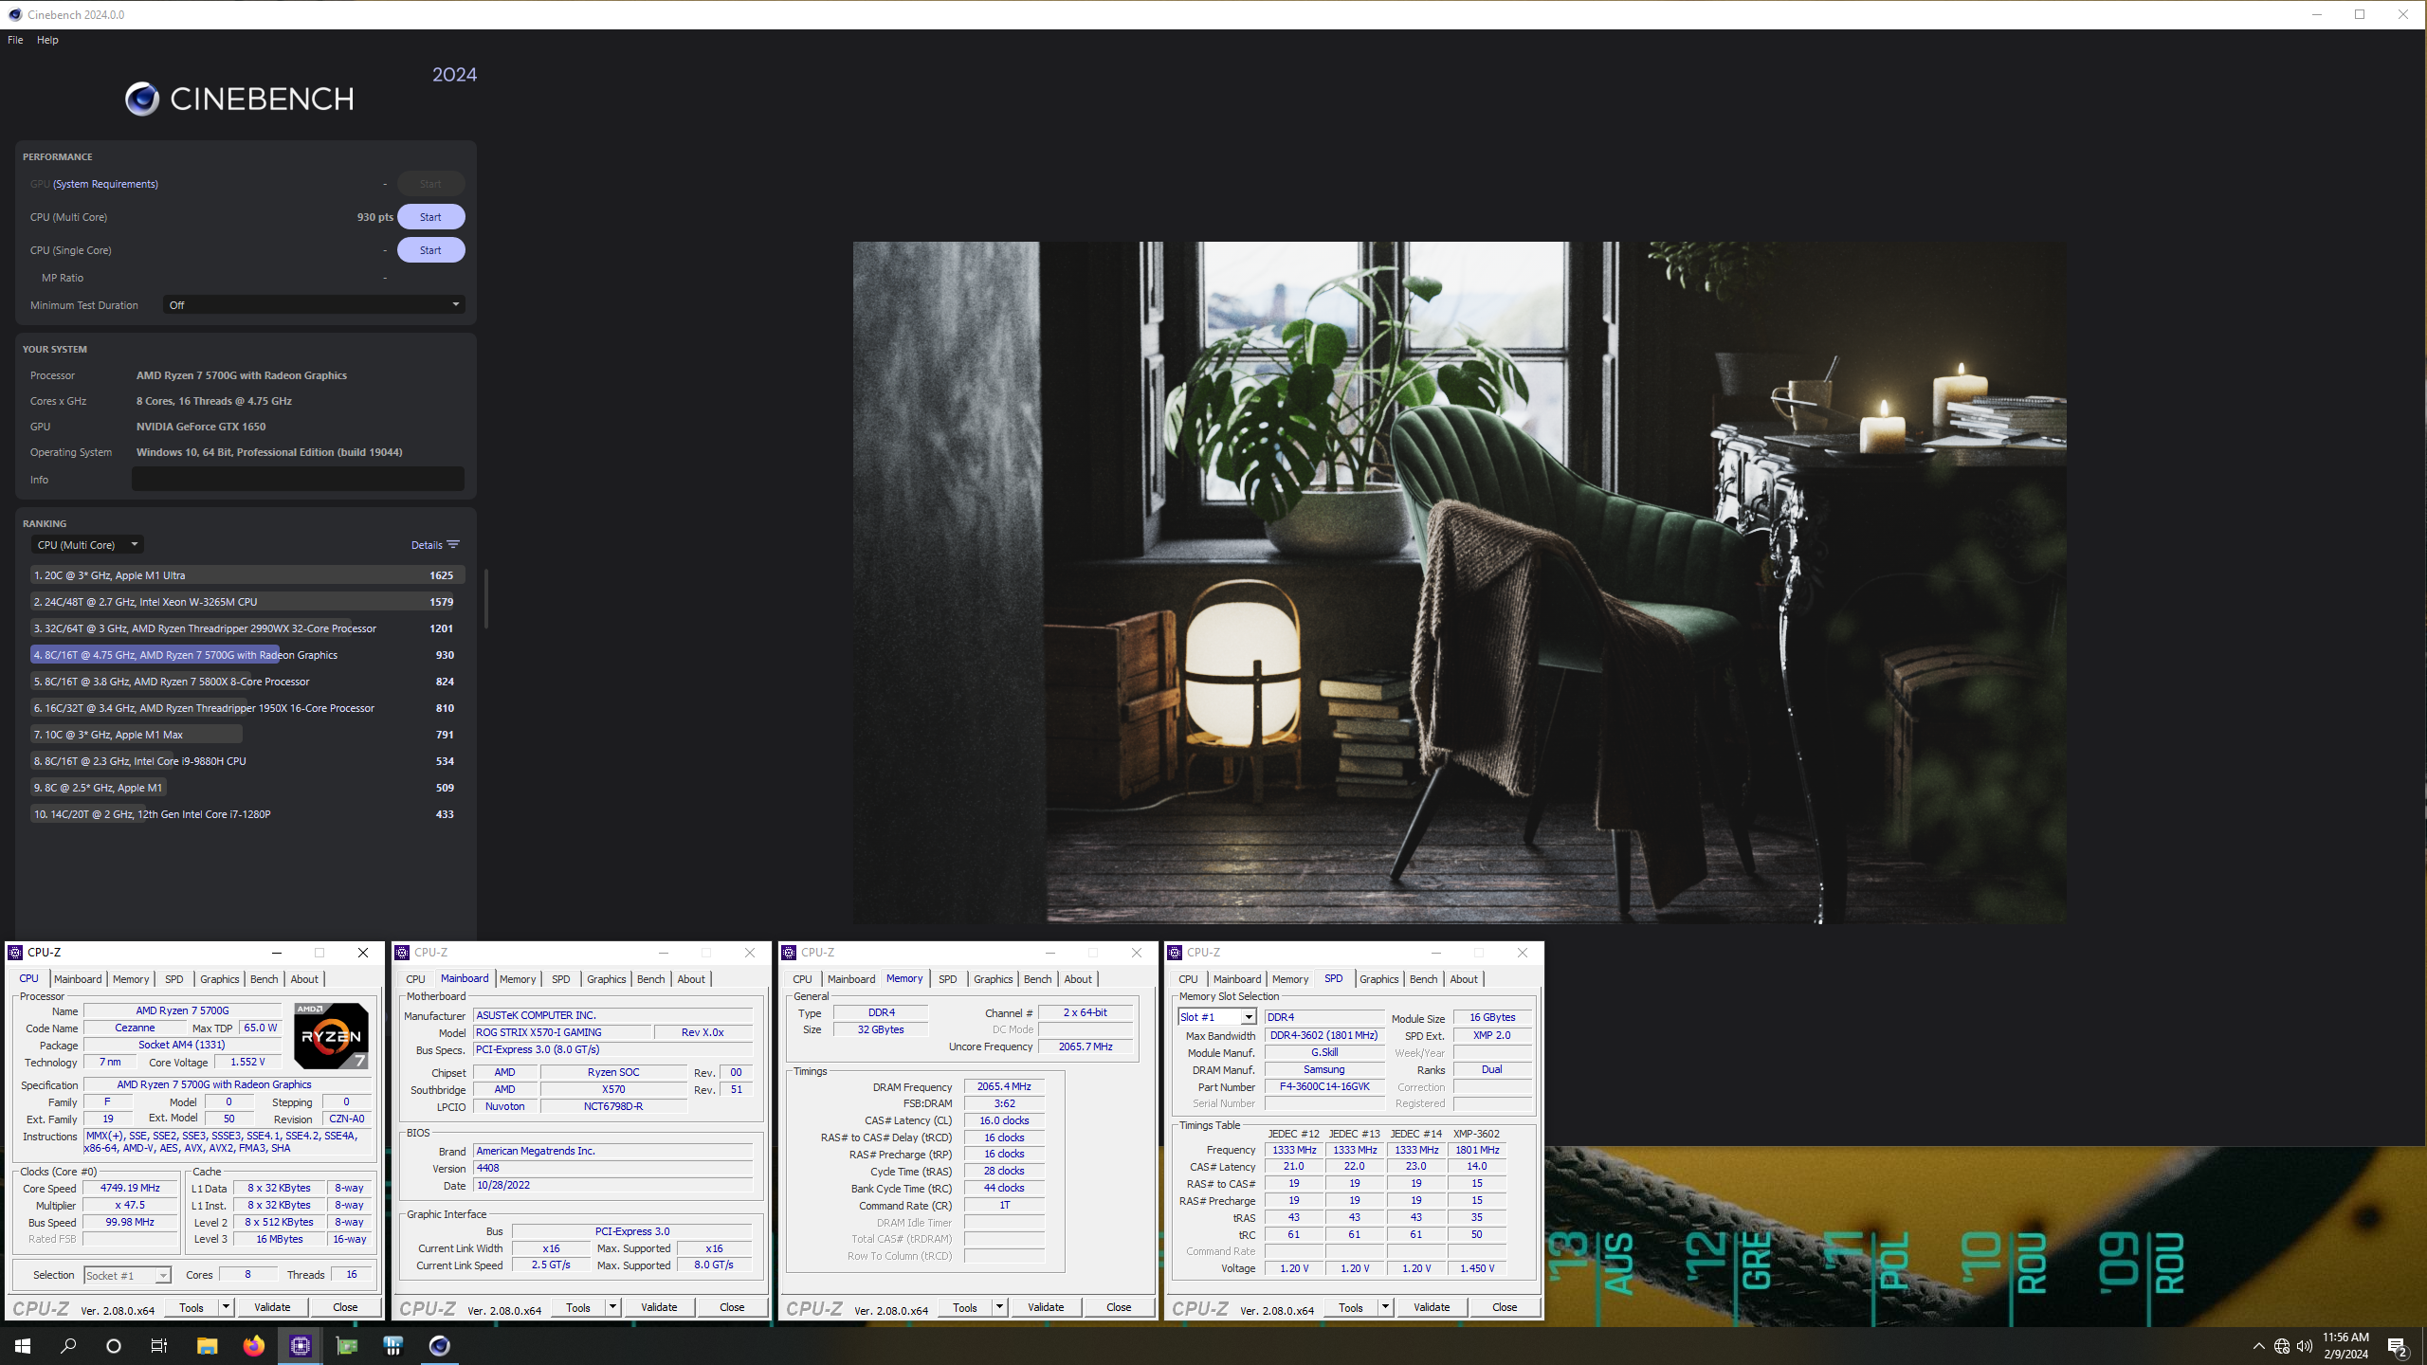
Task: Click the title icon of CPU-Z Mainboard window
Action: pos(402,953)
